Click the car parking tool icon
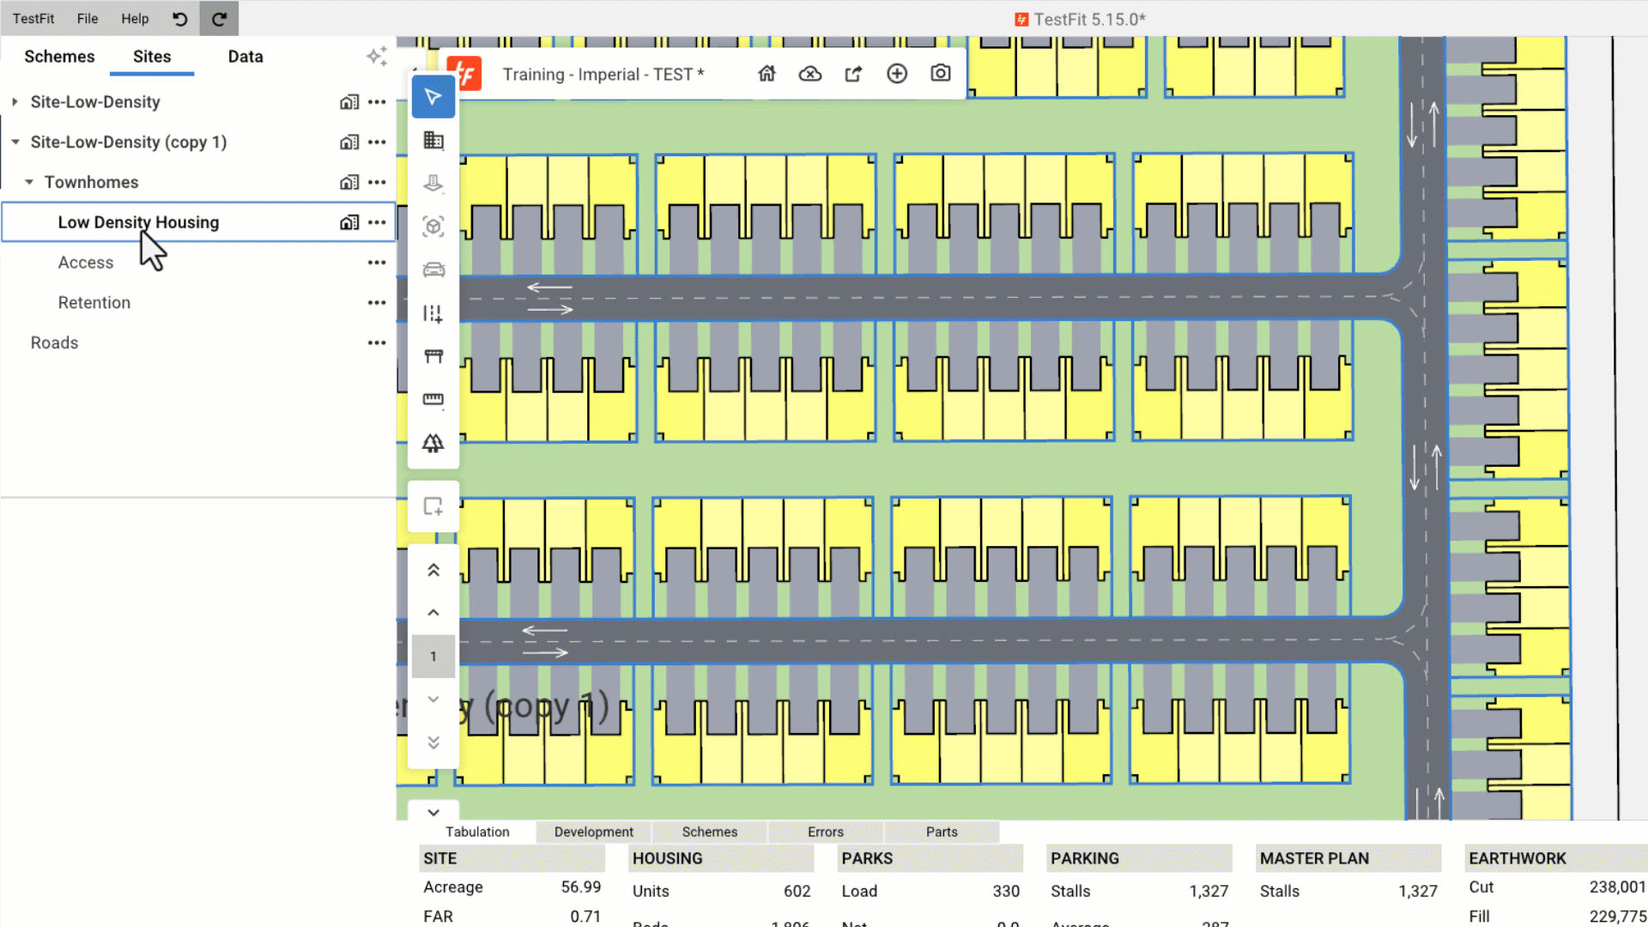 pos(433,270)
